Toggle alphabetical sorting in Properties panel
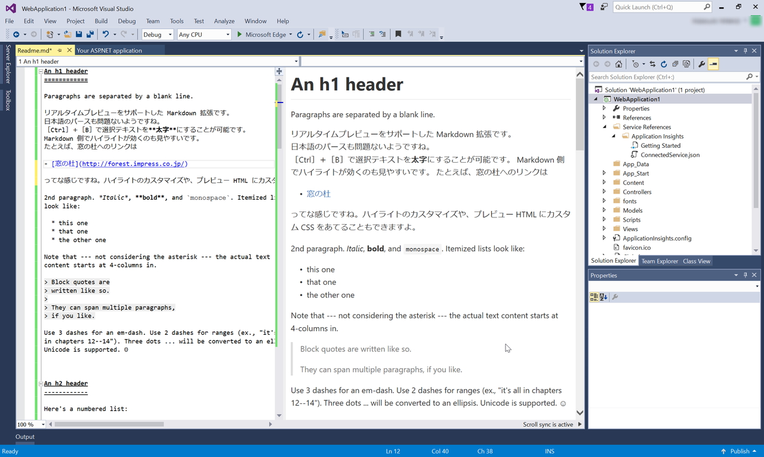 [603, 297]
